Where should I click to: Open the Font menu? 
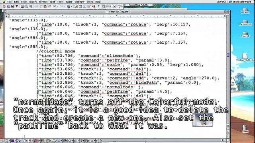coord(52,2)
